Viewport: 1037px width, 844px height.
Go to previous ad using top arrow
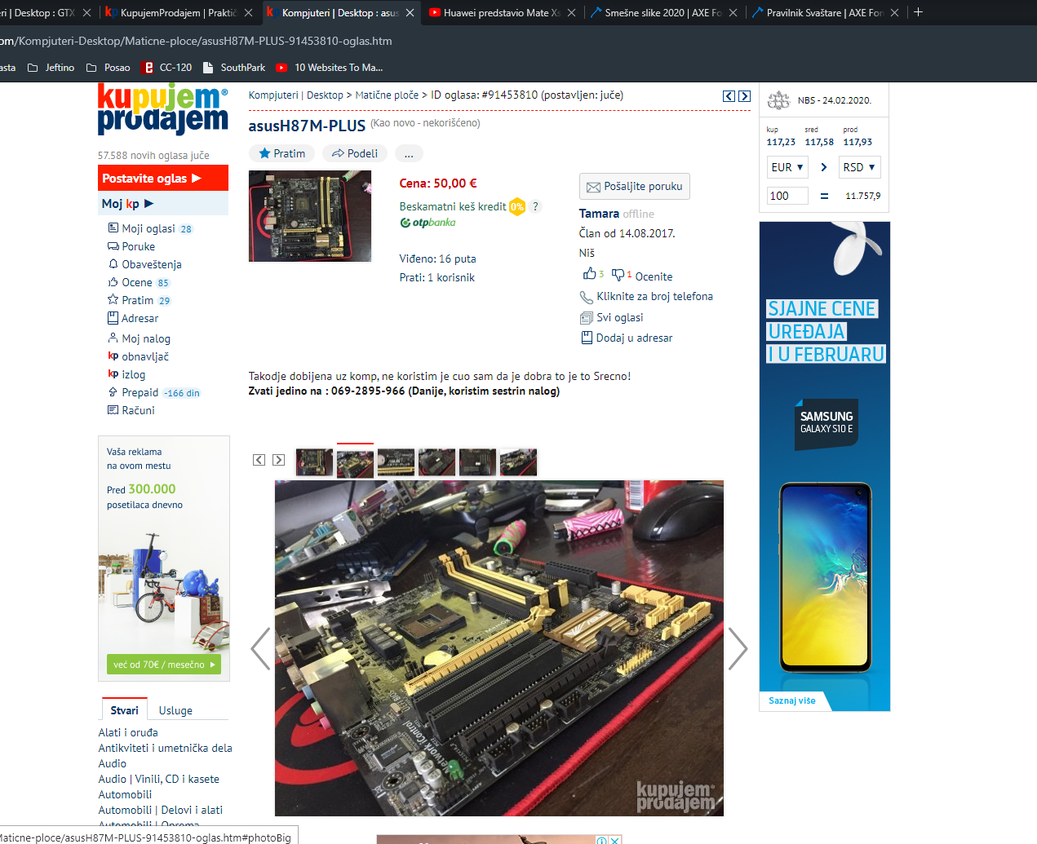729,96
